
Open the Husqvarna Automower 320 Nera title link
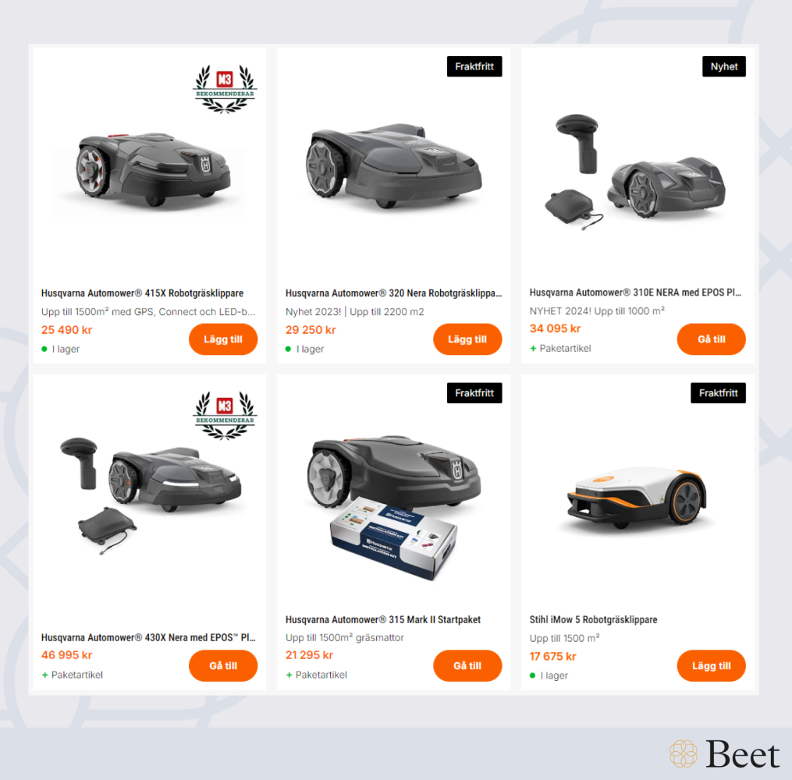click(x=393, y=292)
